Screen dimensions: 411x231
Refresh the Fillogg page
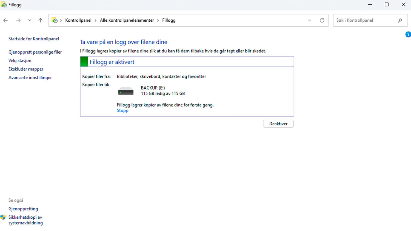coord(322,20)
